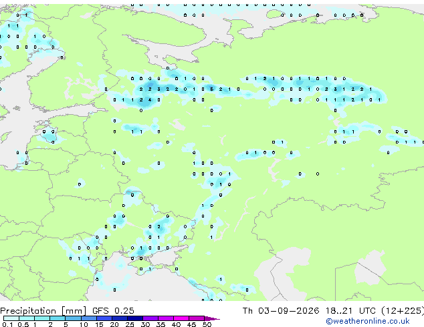Click the legend swatch between 5 and 10
Image resolution: width=424 pixels, height=327 pixels.
73,318
